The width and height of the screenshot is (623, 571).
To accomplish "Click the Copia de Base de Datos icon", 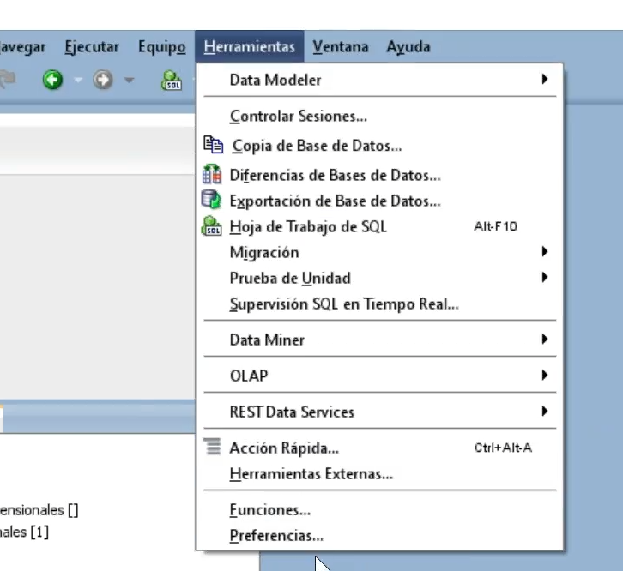I will point(213,145).
